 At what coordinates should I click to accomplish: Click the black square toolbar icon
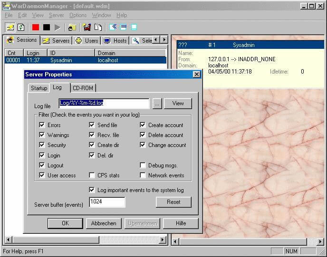47,27
